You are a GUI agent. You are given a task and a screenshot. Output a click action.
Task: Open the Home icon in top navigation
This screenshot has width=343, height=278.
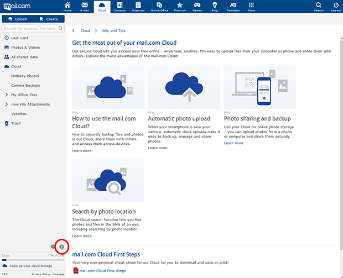(67, 7)
